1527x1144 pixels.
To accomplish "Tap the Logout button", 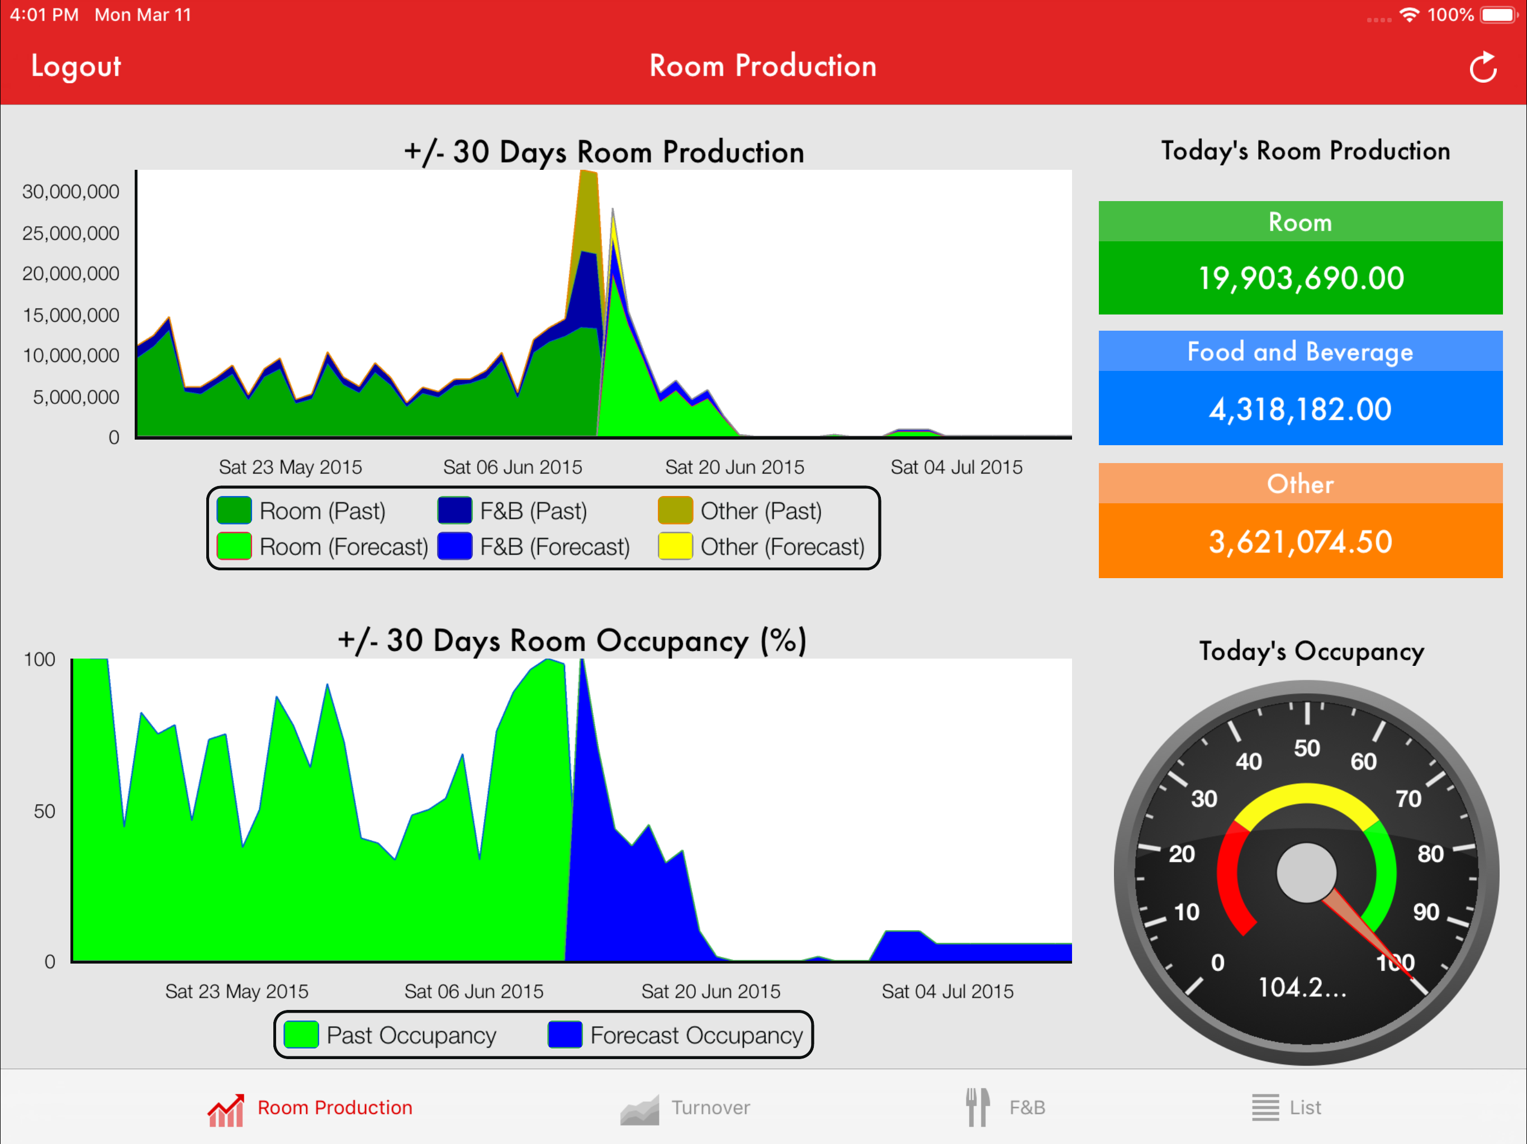I will (76, 66).
